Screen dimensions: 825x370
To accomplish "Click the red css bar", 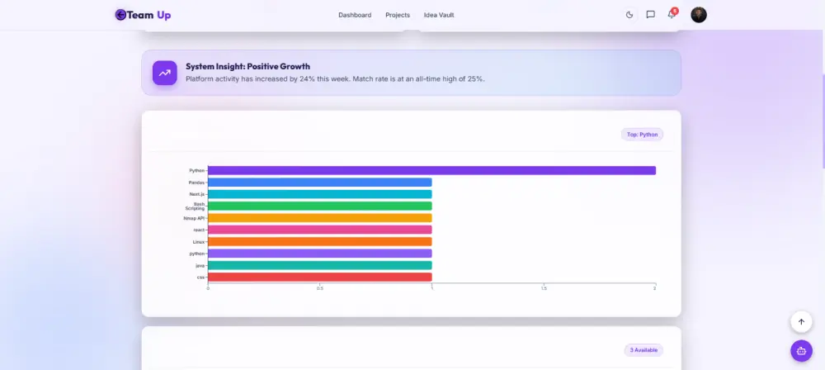I will [x=320, y=277].
